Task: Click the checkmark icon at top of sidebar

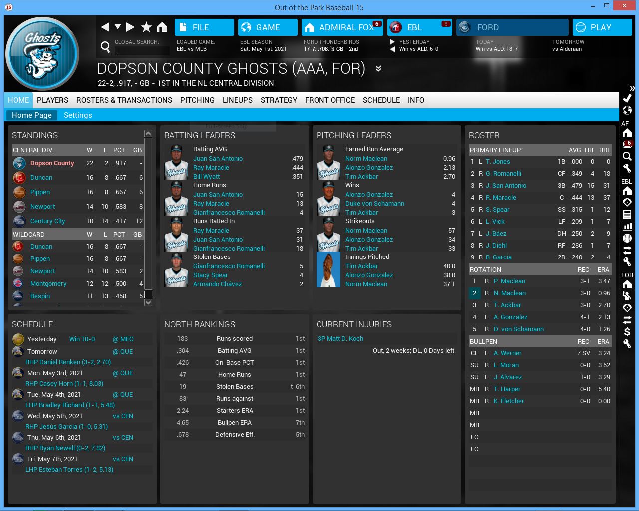Action: pos(627,98)
